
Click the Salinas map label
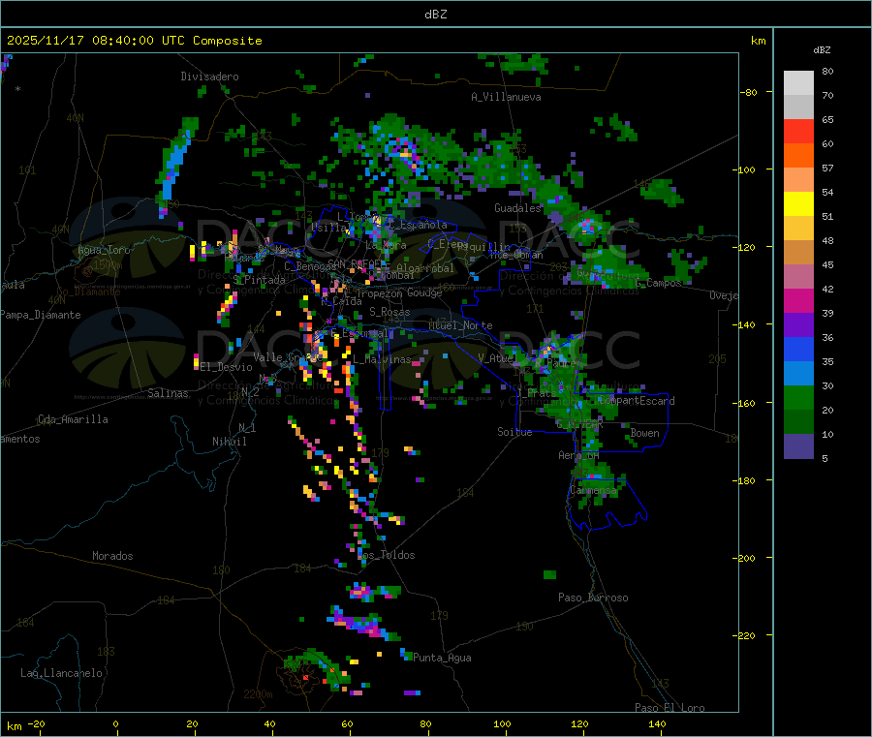(168, 393)
